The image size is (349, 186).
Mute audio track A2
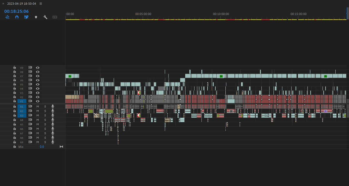pos(38,111)
